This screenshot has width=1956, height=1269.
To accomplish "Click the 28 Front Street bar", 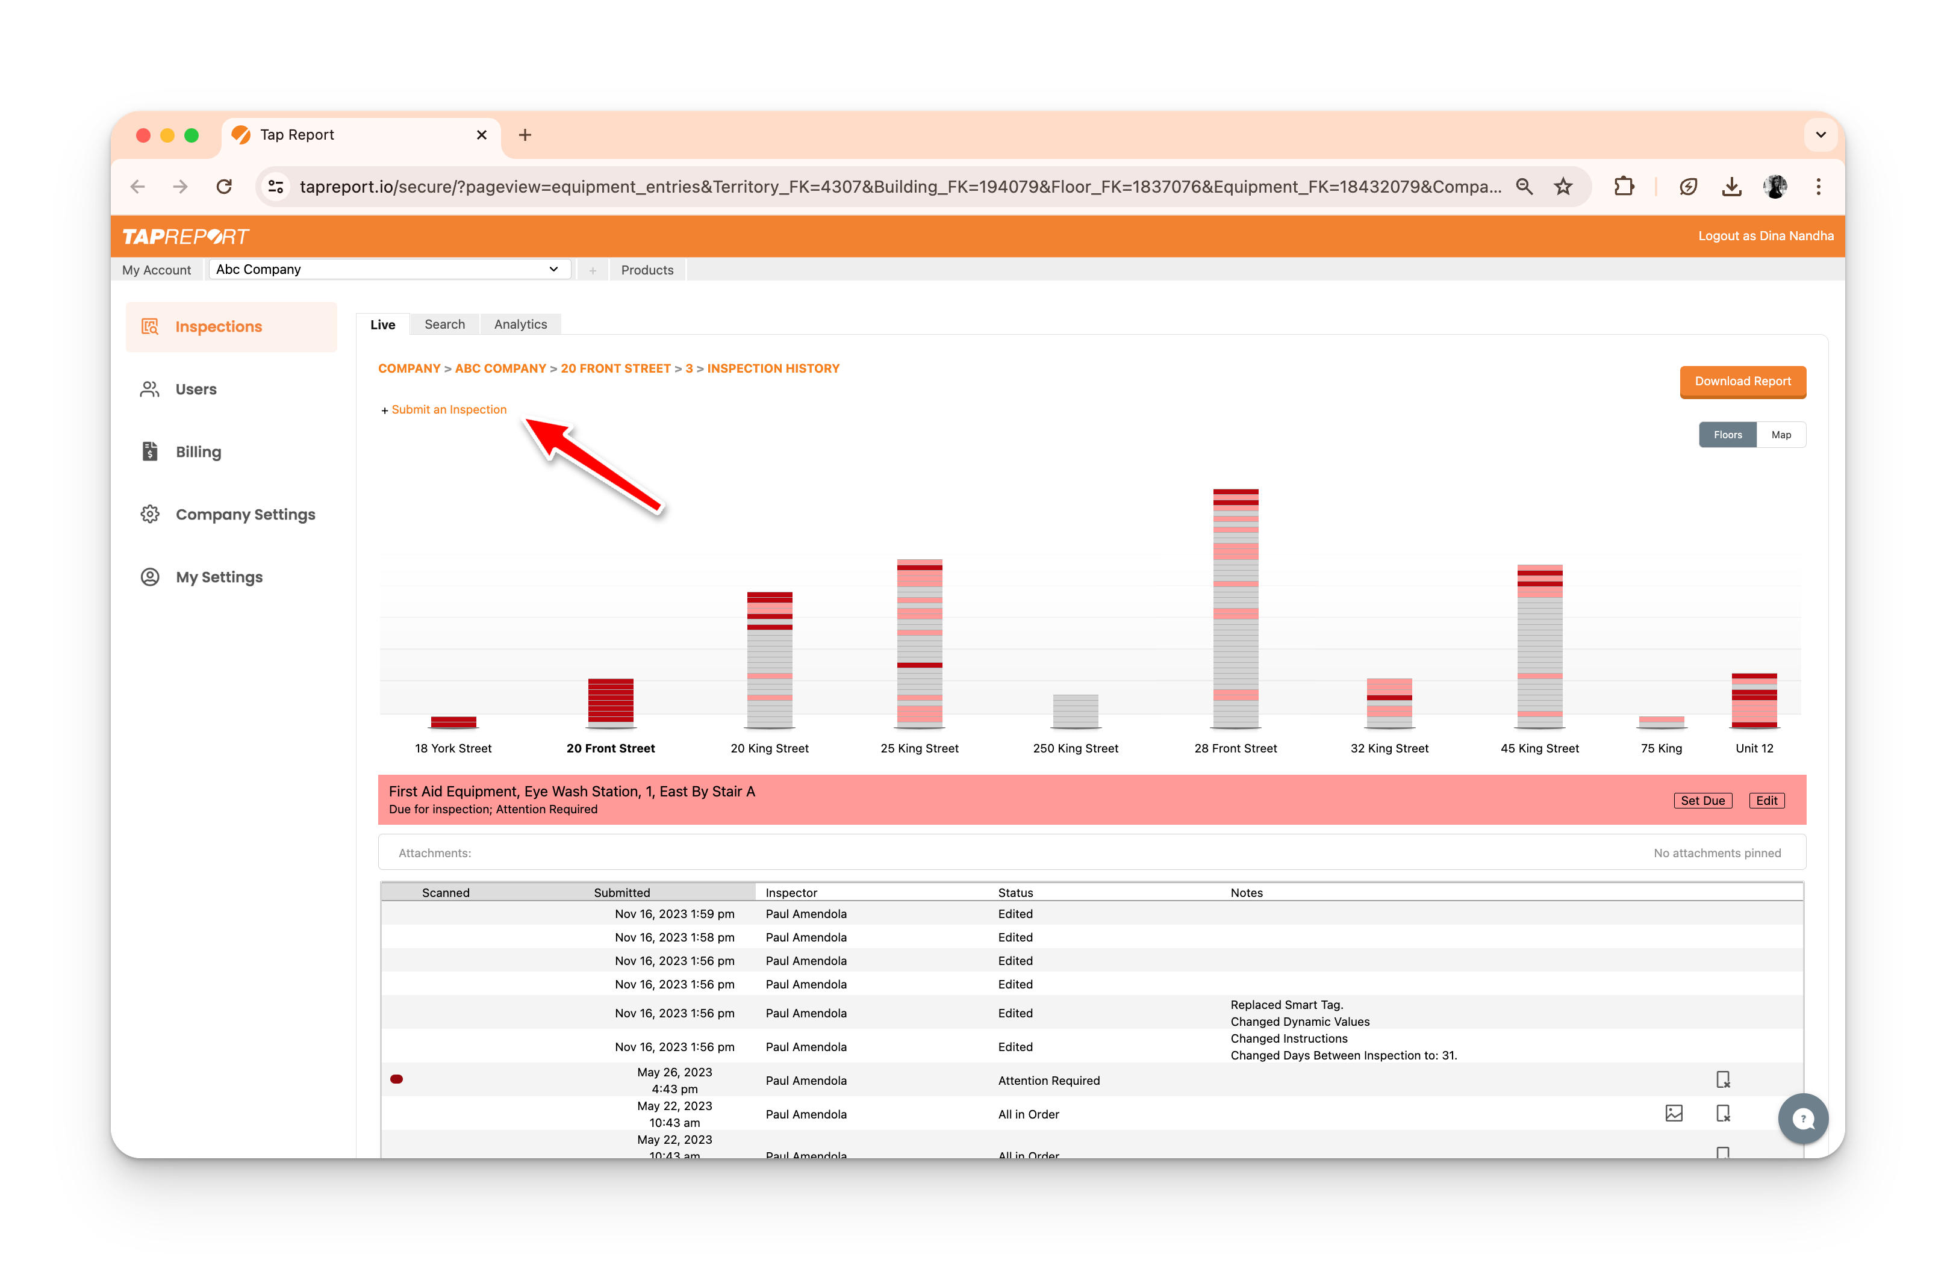I will [1235, 608].
